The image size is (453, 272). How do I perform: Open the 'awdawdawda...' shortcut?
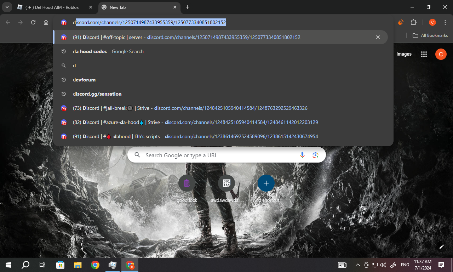pyautogui.click(x=226, y=189)
